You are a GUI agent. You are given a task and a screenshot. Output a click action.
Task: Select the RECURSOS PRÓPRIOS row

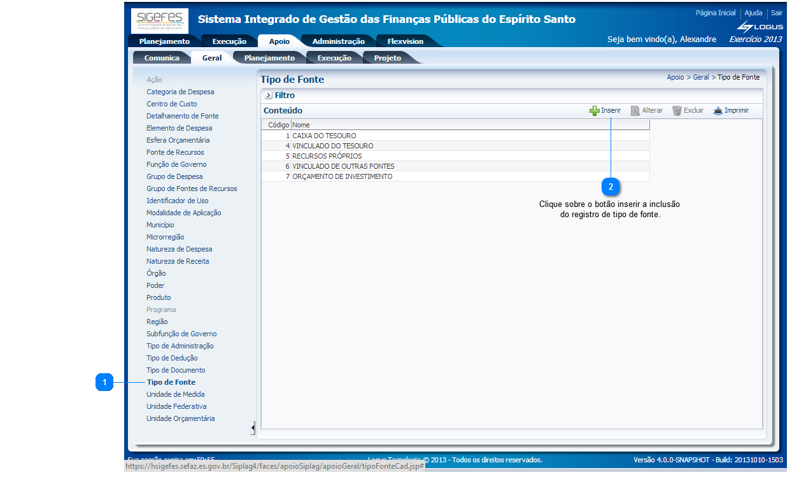click(327, 156)
